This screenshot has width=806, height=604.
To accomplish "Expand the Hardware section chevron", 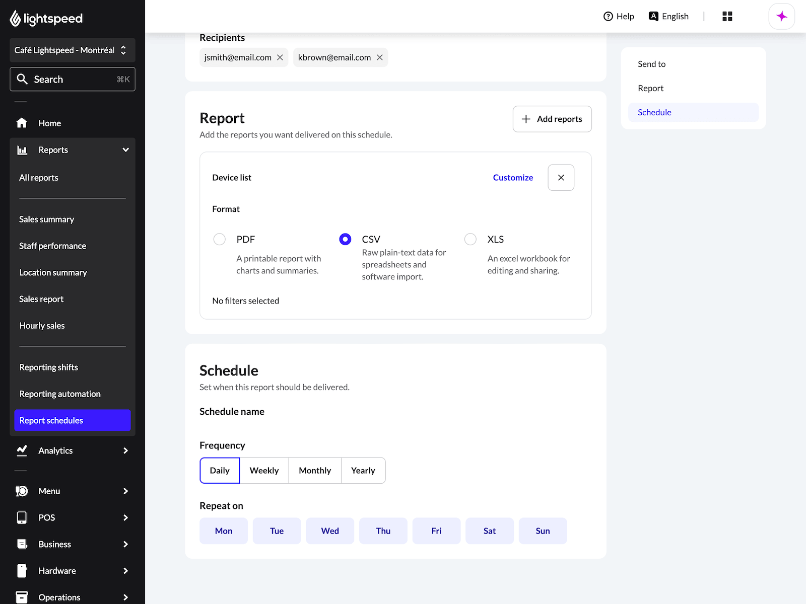I will point(125,571).
